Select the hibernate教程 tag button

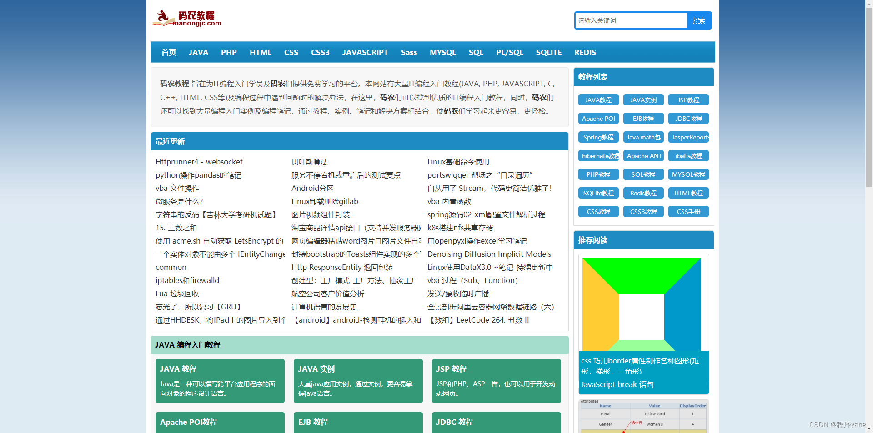click(598, 156)
